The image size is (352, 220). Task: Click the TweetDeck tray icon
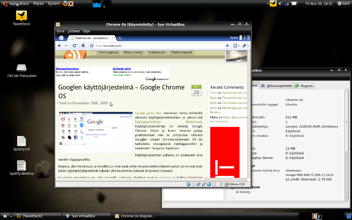(x=273, y=4)
